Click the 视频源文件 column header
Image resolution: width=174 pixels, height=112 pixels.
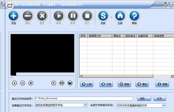[100, 36]
